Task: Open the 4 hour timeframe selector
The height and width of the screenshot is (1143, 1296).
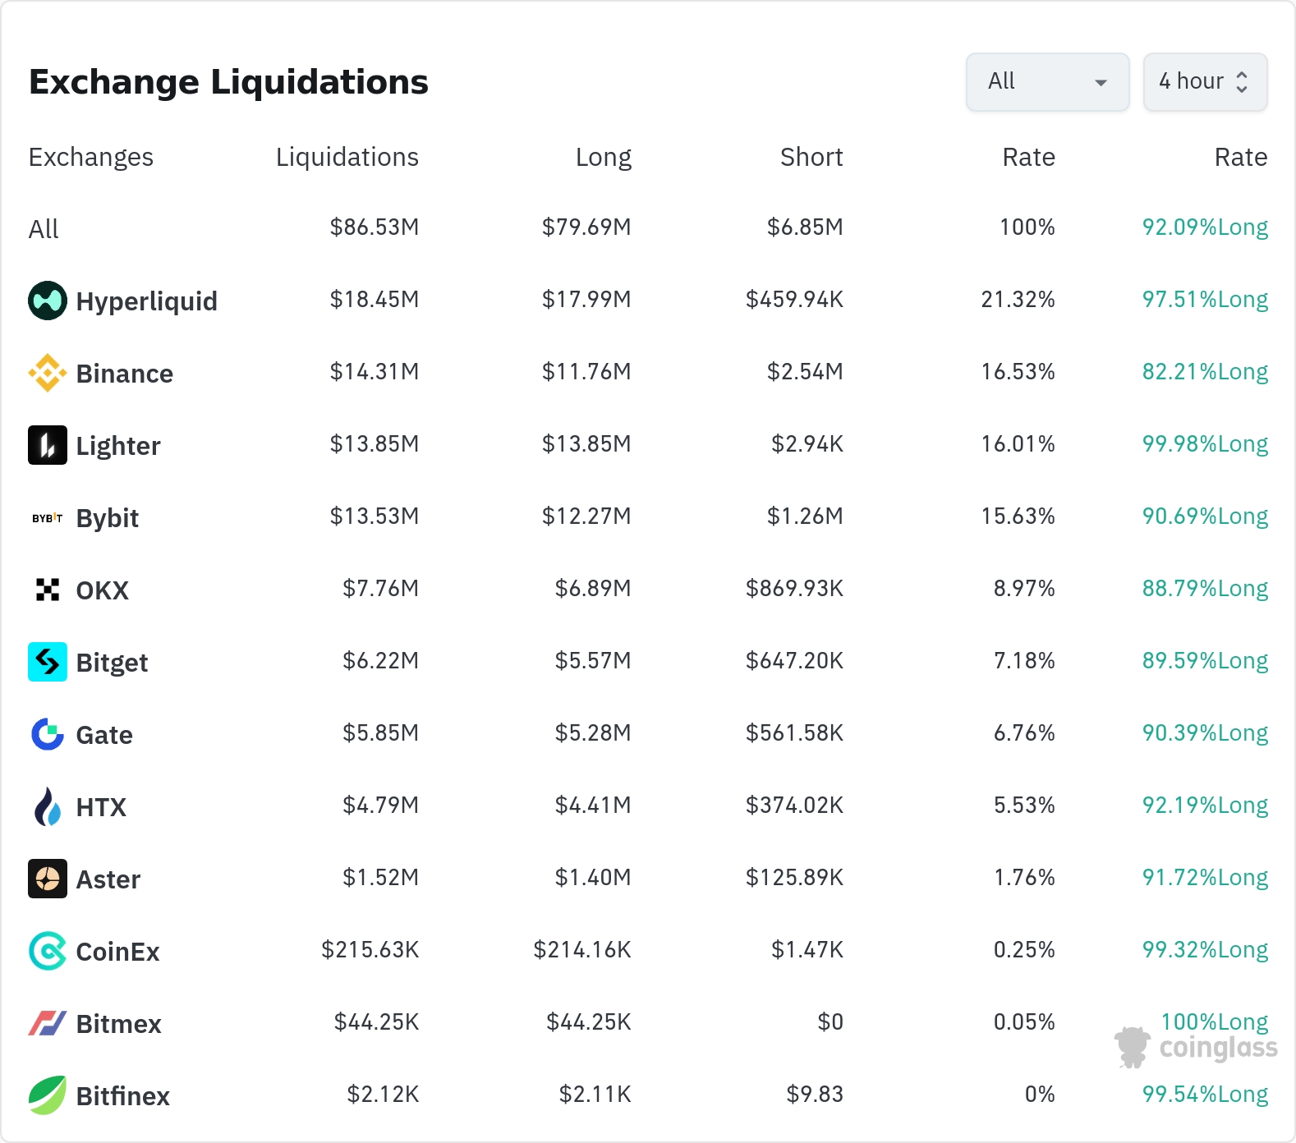Action: tap(1204, 82)
